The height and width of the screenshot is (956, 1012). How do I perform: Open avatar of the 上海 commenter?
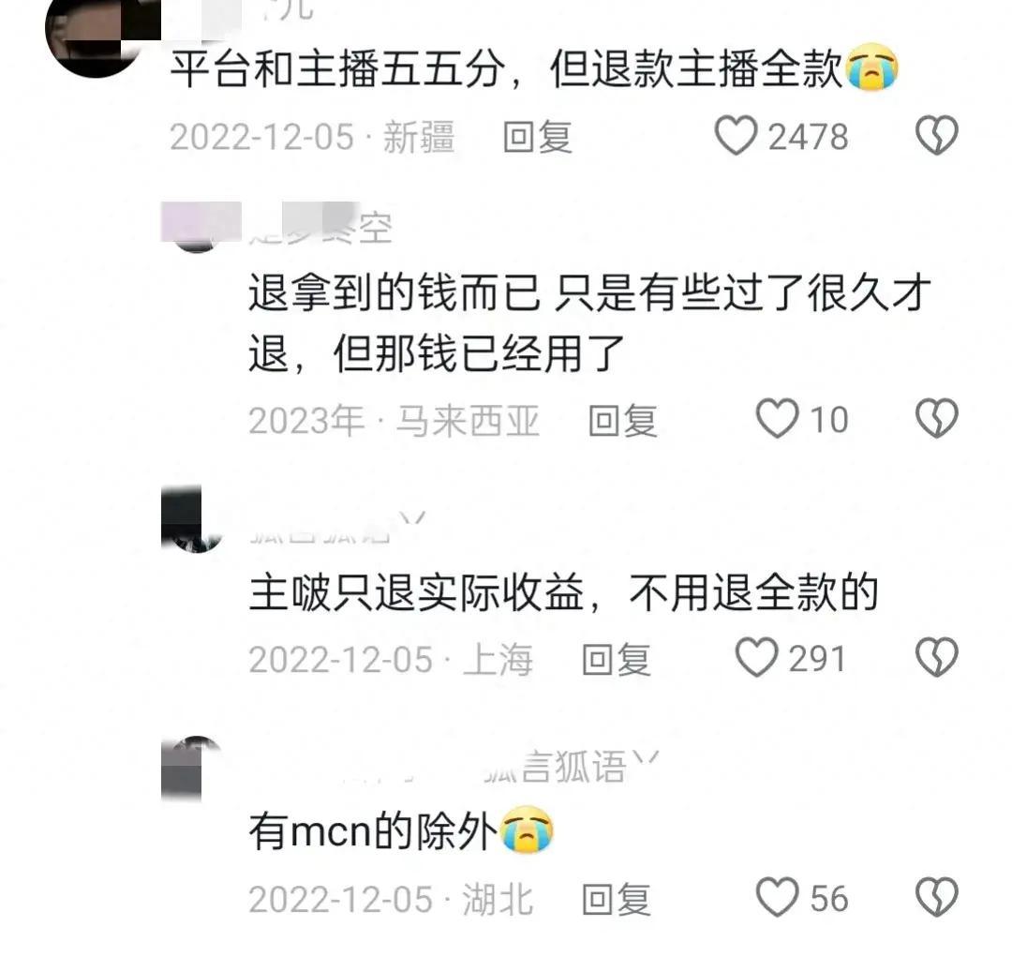click(x=196, y=519)
